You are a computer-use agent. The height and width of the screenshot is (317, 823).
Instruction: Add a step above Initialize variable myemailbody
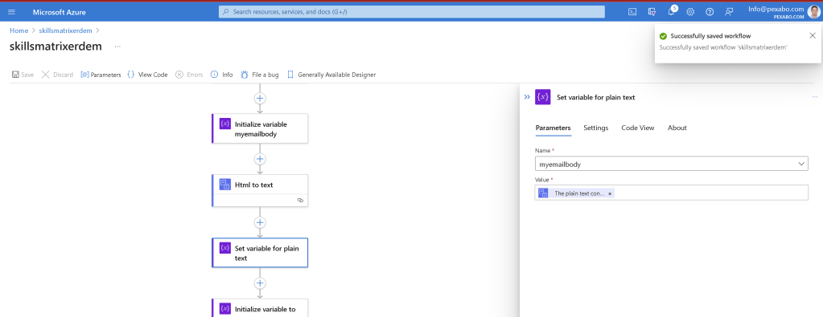[x=260, y=98]
